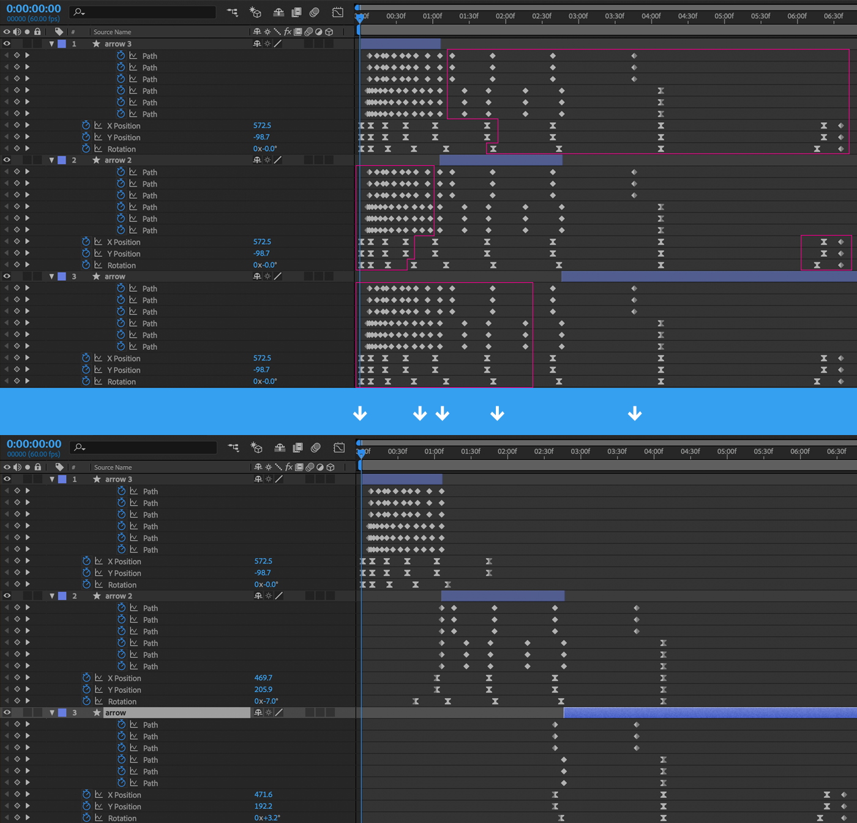
Task: Expand the first Path property arrow
Action: pyautogui.click(x=28, y=55)
